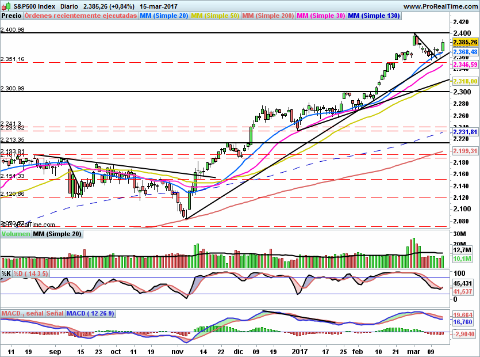The height and width of the screenshot is (357, 480).
Task: Click the histogram value -2,9040
Action: (464, 334)
